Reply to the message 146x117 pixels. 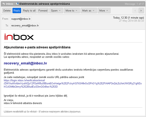(x=17, y=10)
